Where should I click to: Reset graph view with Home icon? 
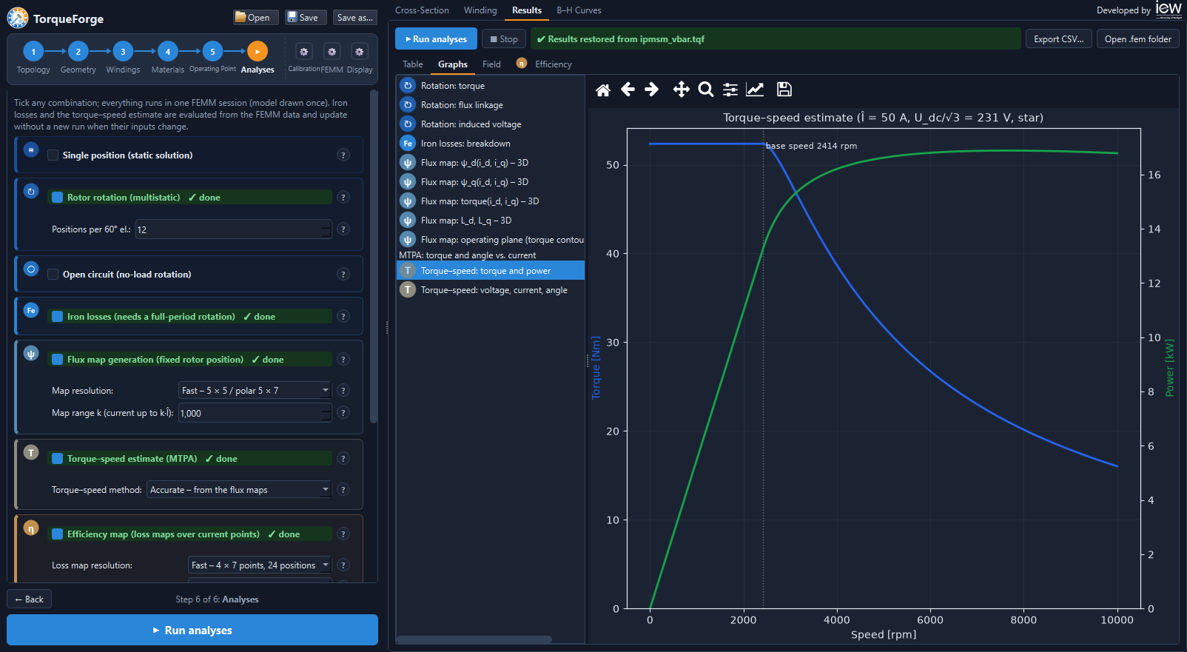point(603,90)
